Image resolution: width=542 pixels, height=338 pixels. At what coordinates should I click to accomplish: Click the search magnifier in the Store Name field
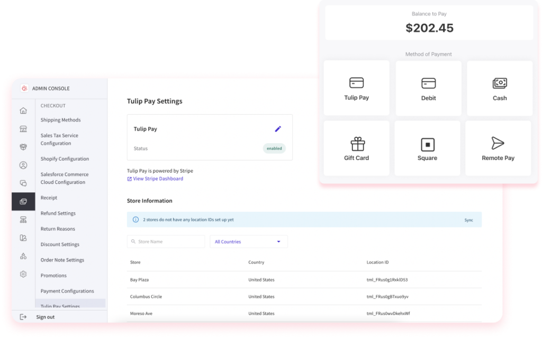click(x=133, y=241)
